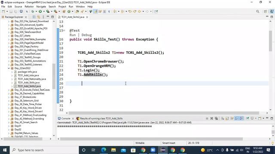Expand the Day_030_Page_Factory package
This screenshot has height=154, width=275.
click(9, 47)
